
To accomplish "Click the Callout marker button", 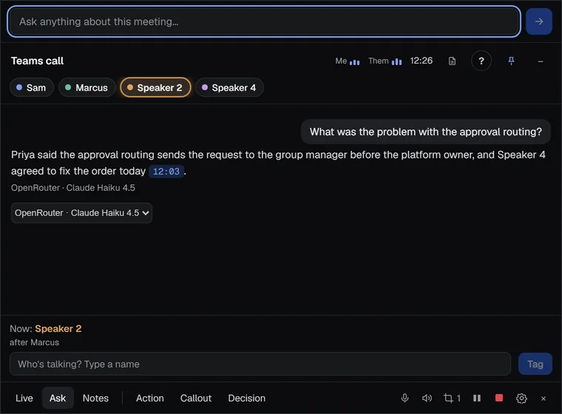I will [x=196, y=398].
